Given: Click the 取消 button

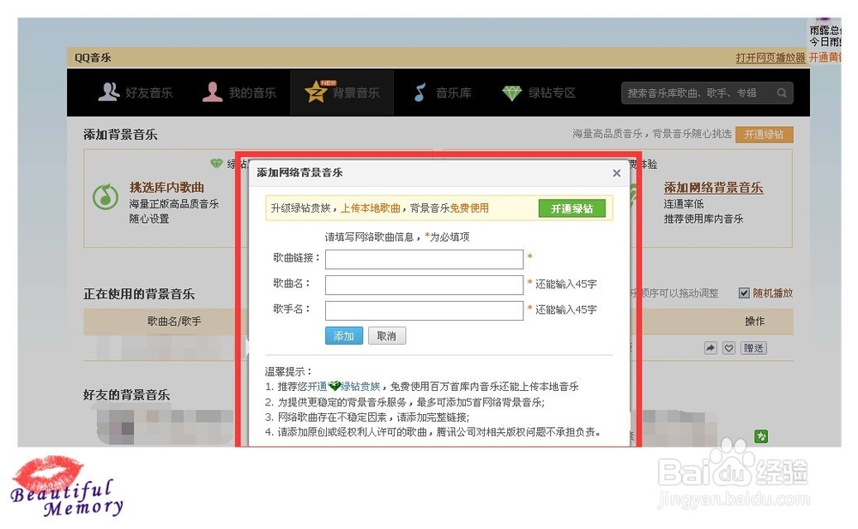Looking at the screenshot, I should [x=386, y=336].
